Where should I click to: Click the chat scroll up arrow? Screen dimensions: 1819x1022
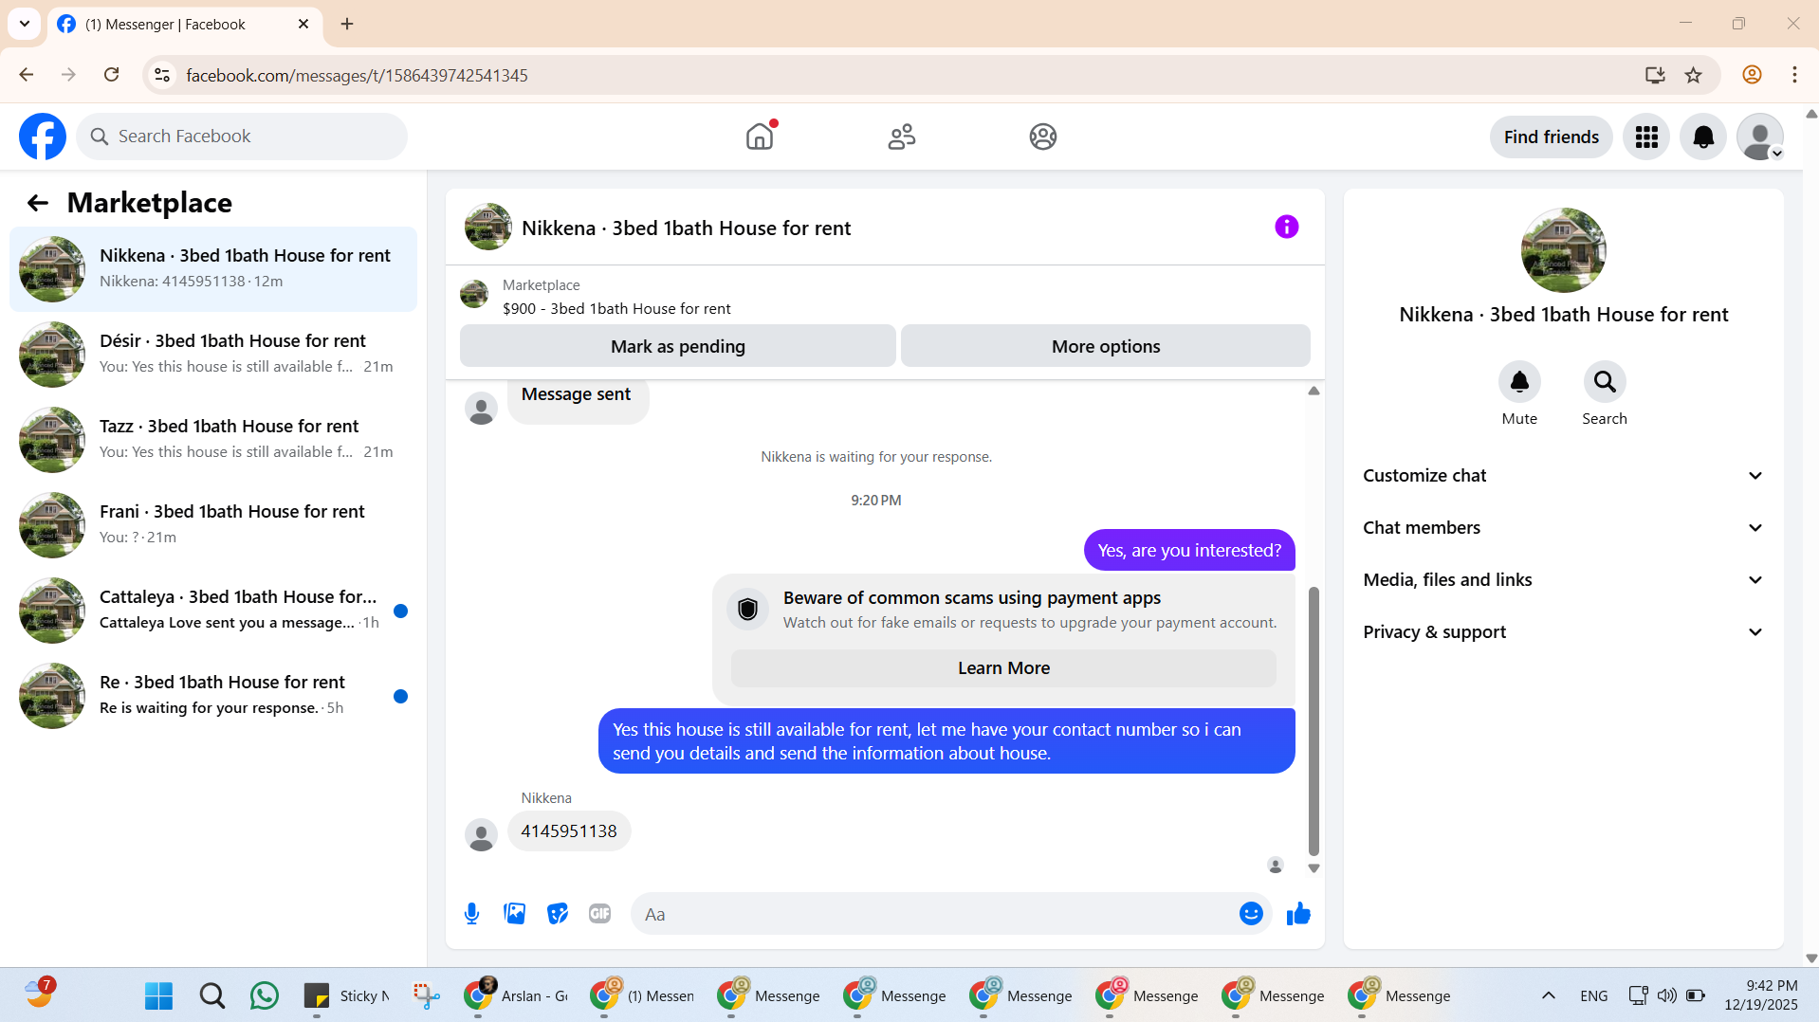[1314, 391]
